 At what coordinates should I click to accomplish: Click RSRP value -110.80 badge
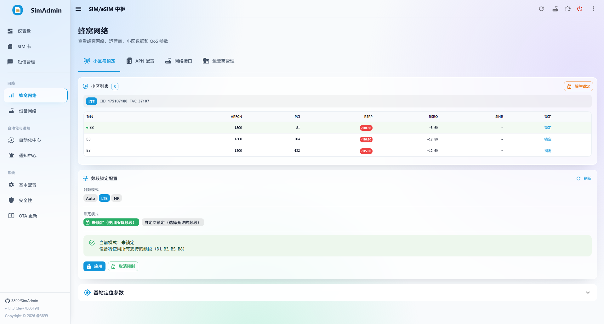tap(366, 128)
